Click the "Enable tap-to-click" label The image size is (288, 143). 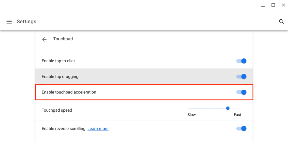(58, 61)
